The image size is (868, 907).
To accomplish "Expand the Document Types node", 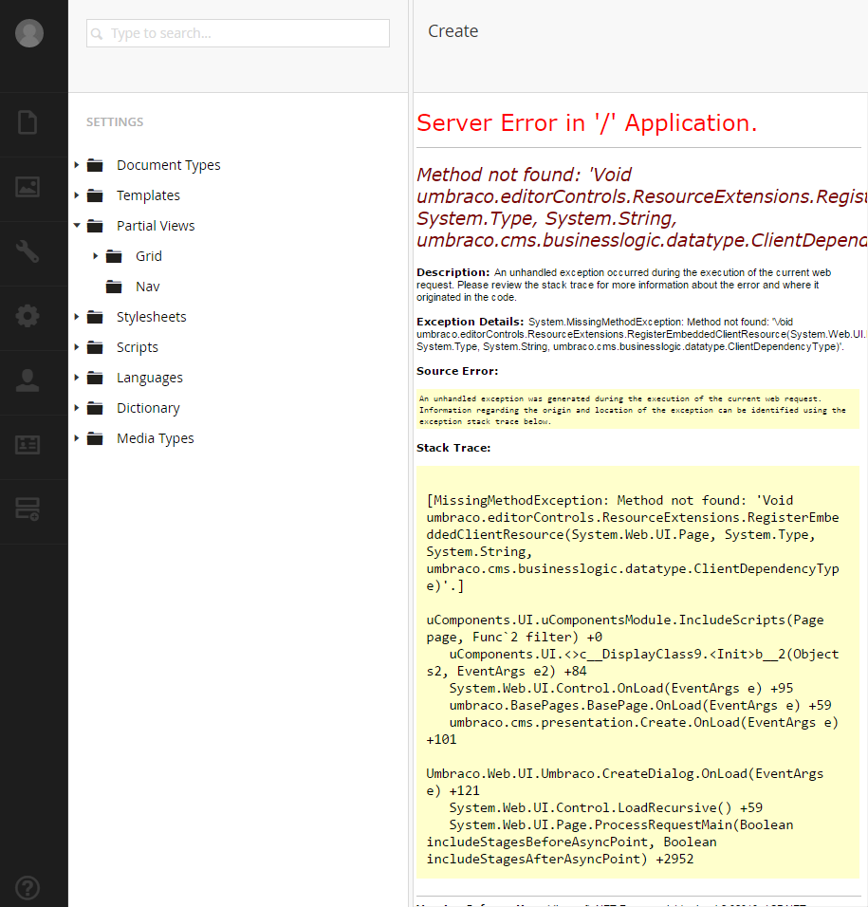I will pos(76,165).
